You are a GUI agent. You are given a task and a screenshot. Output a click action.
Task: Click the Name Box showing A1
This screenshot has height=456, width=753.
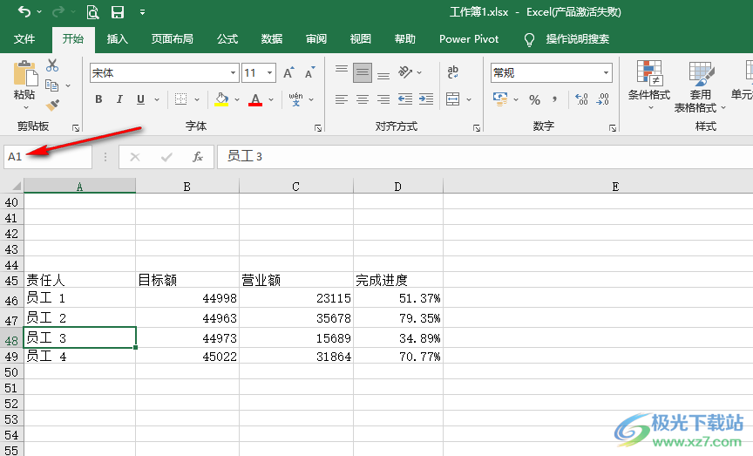coord(48,157)
